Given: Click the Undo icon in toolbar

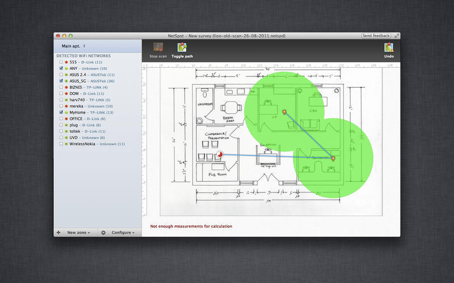Looking at the screenshot, I should point(389,48).
